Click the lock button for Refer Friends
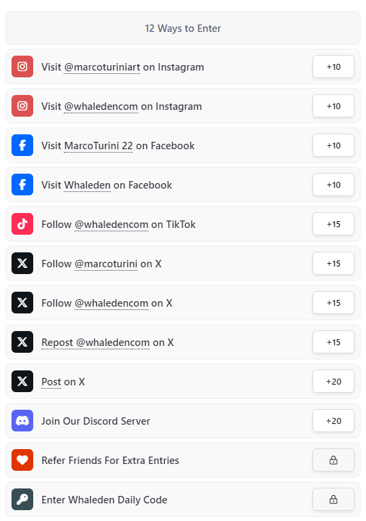This screenshot has height=521, width=366. [x=333, y=460]
